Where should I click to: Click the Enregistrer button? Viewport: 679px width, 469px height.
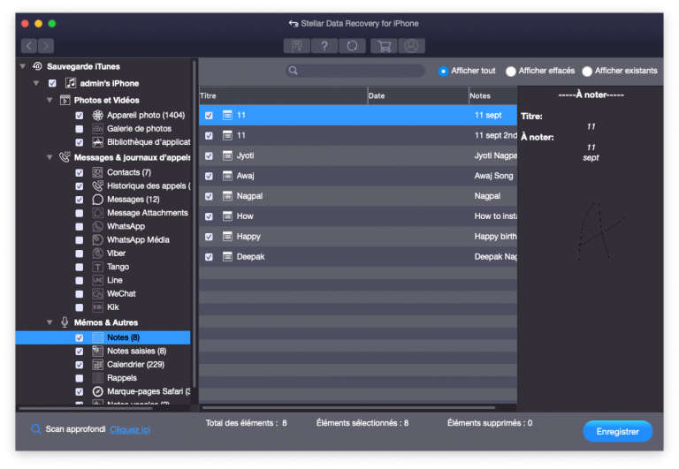coord(617,431)
